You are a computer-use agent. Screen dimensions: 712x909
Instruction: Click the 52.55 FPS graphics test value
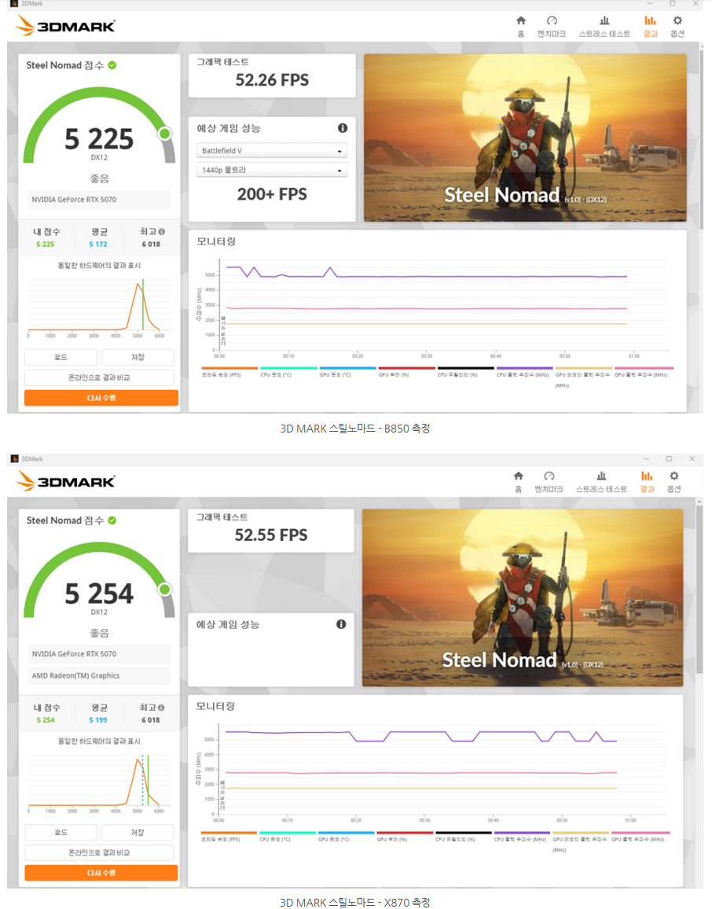271,535
